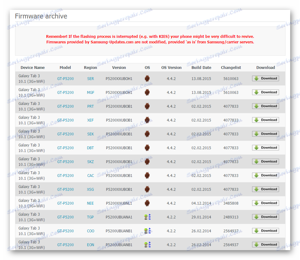300x260 pixels.
Task: Download the SEK region firmware
Action: [x=265, y=134]
